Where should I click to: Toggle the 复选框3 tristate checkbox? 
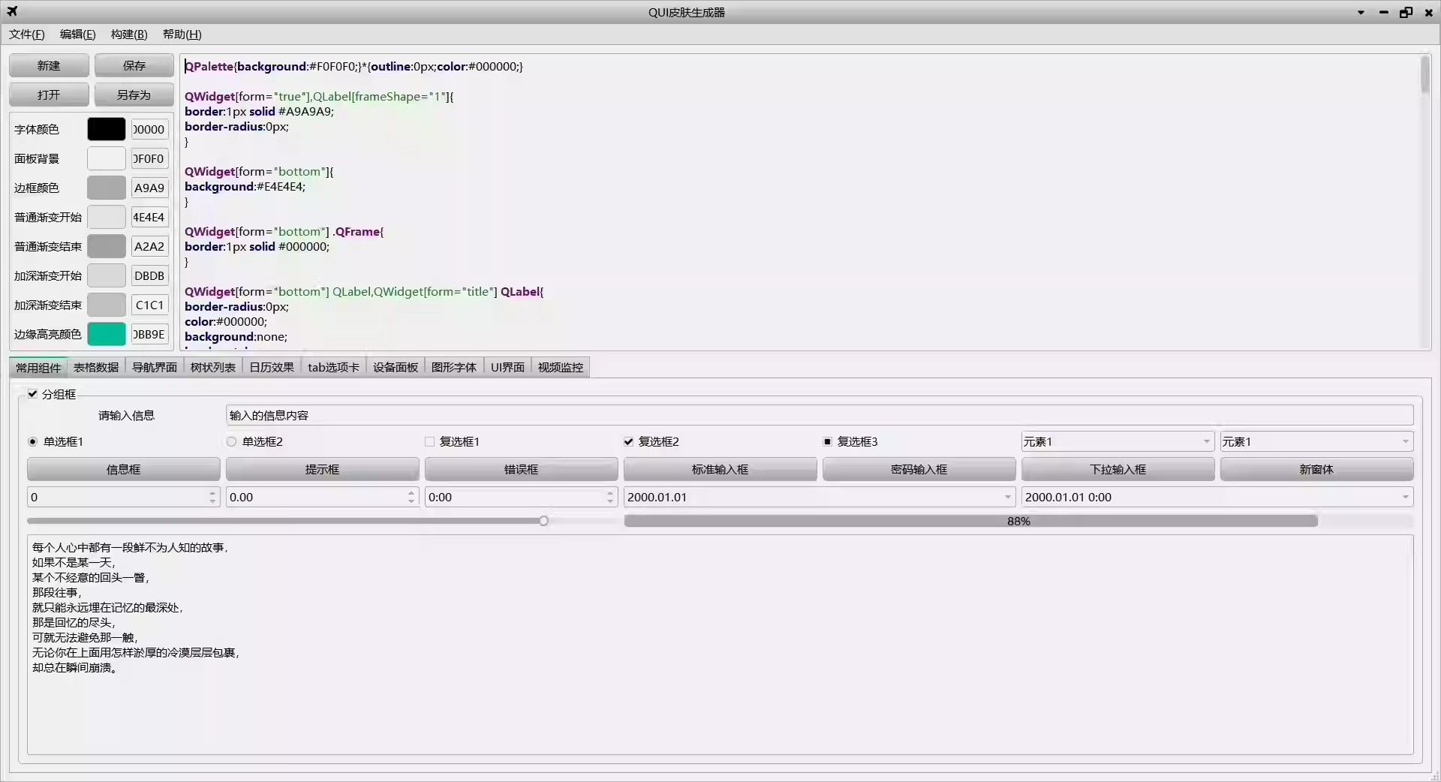(828, 441)
